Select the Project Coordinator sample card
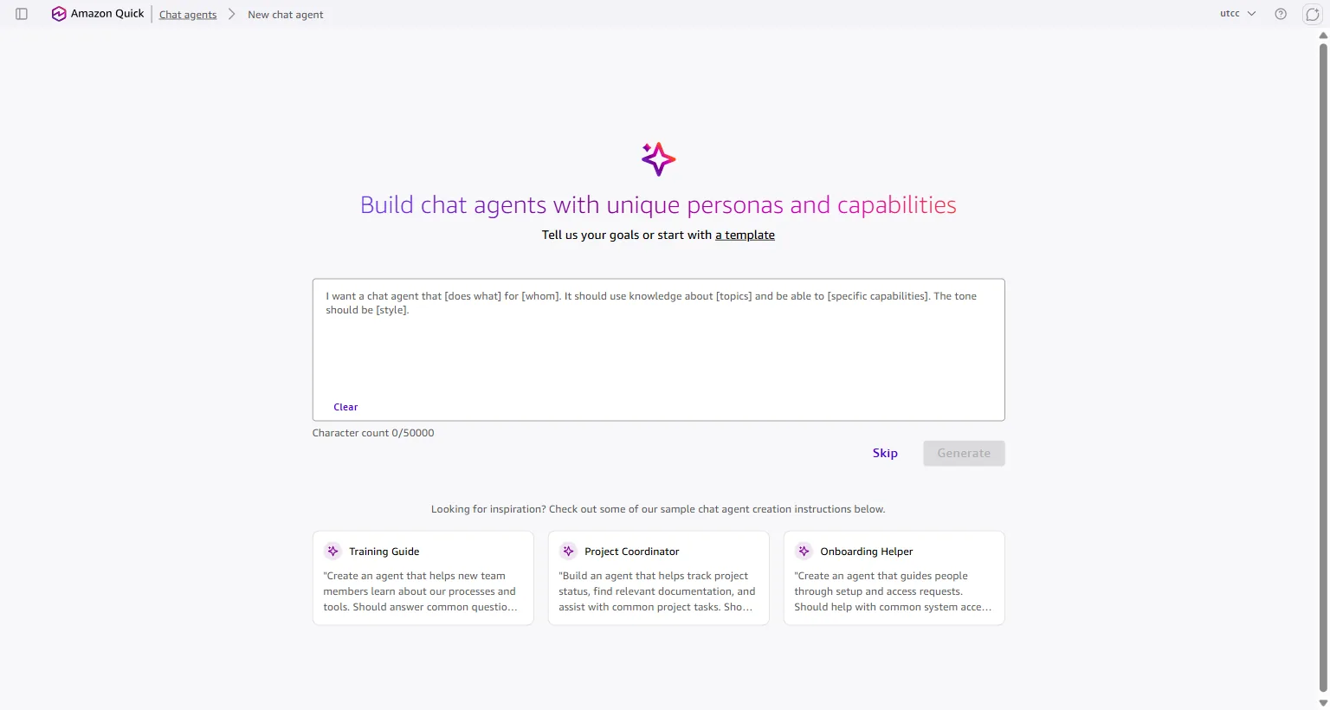The image size is (1330, 710). pyautogui.click(x=659, y=578)
